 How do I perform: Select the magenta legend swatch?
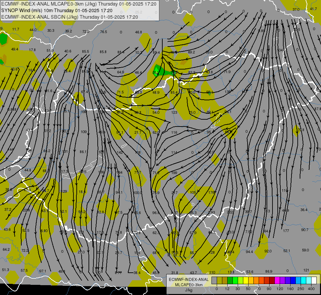pyautogui.click(x=277, y=280)
